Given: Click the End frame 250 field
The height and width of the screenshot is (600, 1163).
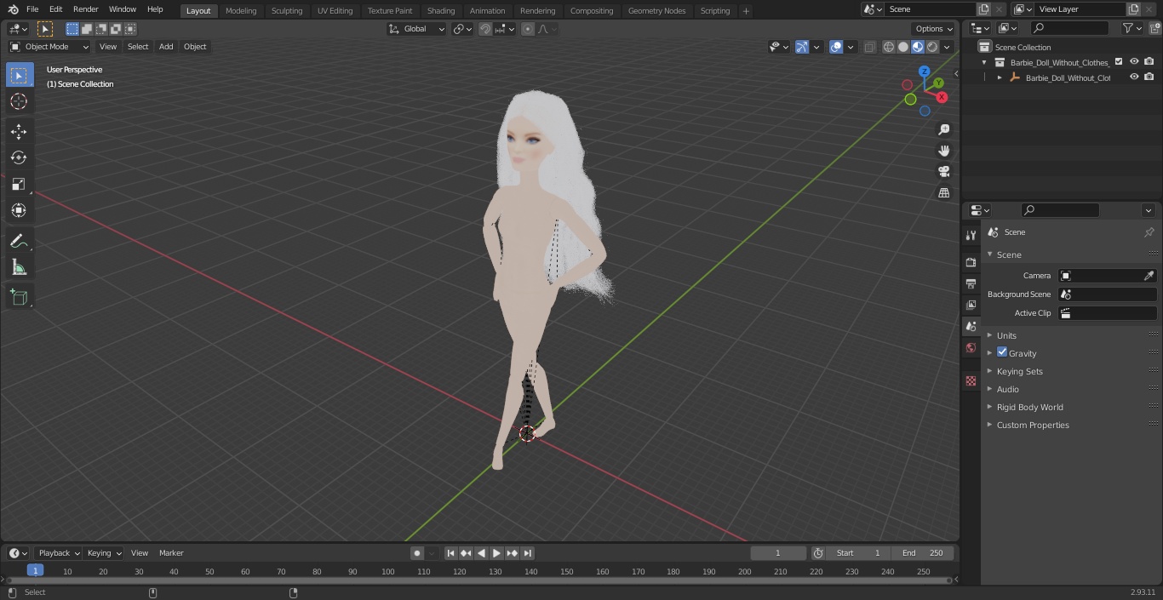Looking at the screenshot, I should 923,553.
